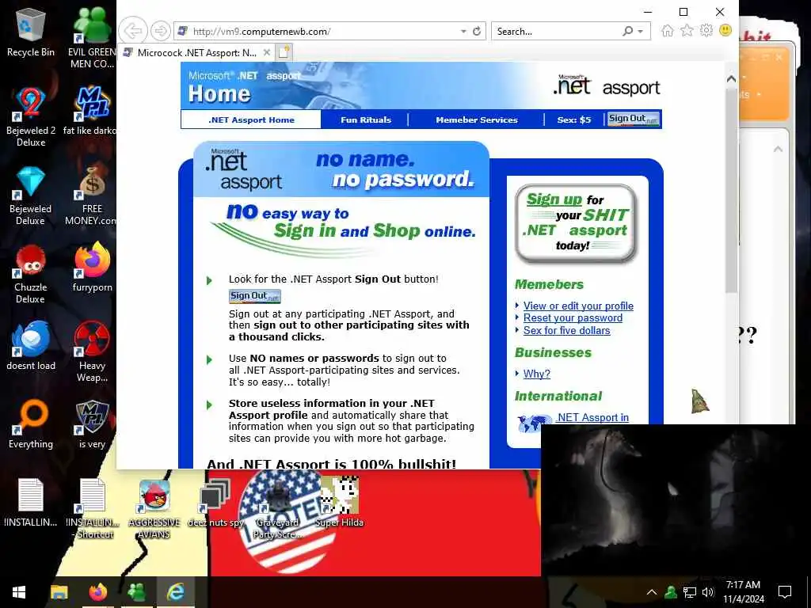Click the scrollbar up arrow of the page
This screenshot has height=608, width=811.
tap(731, 79)
